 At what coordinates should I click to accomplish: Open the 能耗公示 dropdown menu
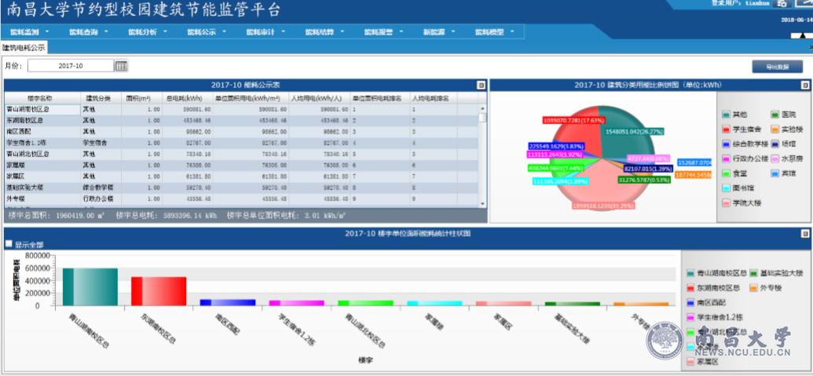coord(207,32)
